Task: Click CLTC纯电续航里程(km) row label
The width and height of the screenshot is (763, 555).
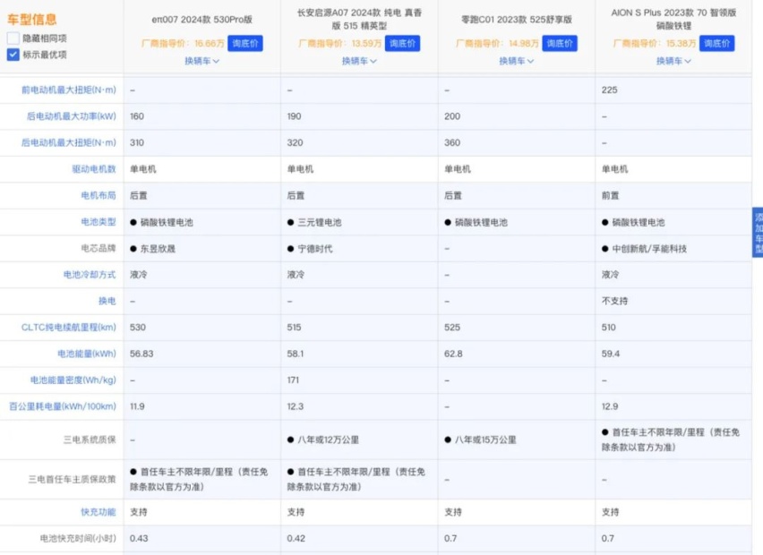Action: (69, 327)
